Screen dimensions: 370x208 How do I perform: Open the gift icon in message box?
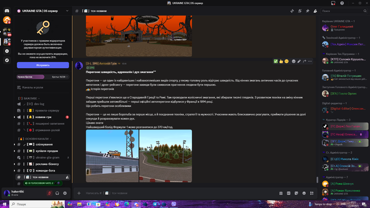pyautogui.click(x=281, y=193)
